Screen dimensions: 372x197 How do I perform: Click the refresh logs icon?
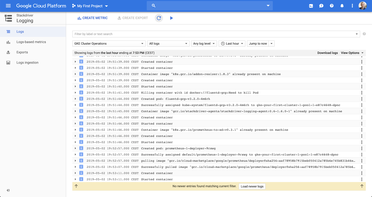click(159, 18)
